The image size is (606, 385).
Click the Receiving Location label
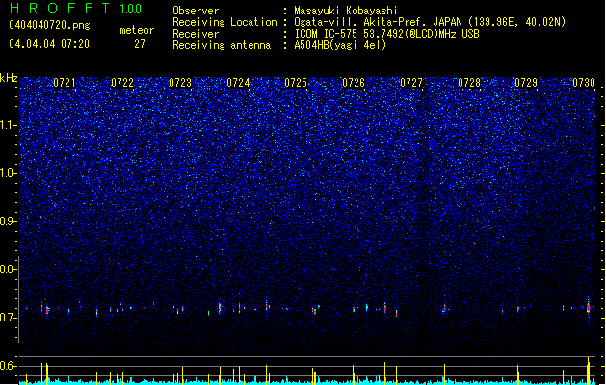pyautogui.click(x=224, y=22)
